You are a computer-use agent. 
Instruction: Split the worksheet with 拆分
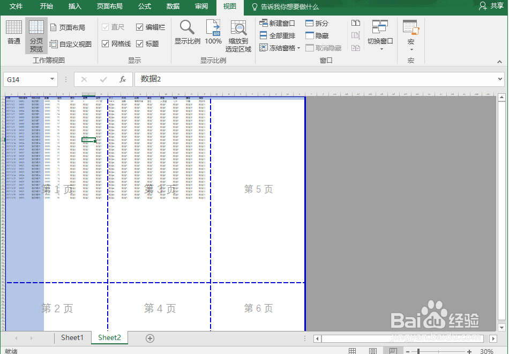318,23
